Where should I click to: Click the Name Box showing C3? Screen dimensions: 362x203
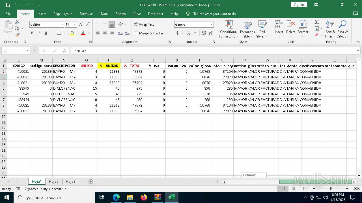[x=16, y=51]
